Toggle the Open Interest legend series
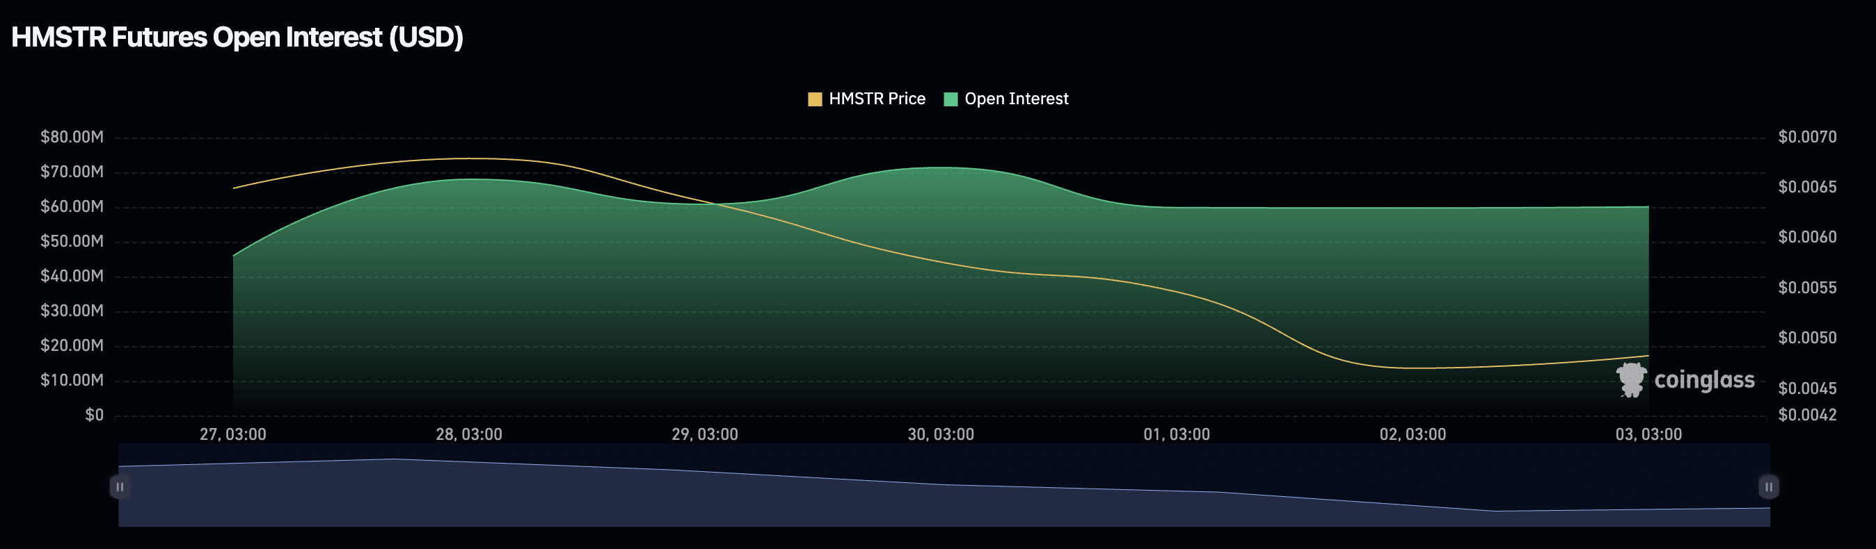 tap(1005, 99)
